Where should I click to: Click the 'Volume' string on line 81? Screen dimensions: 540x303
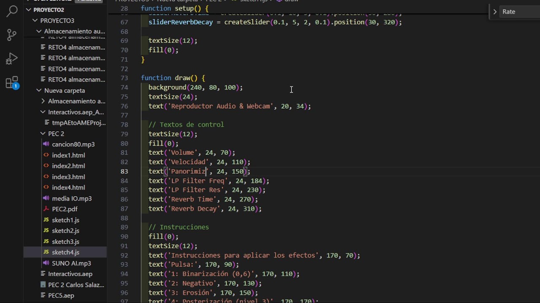[x=182, y=153]
